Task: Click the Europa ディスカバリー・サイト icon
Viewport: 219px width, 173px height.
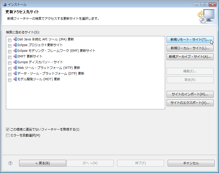Action: tap(15, 62)
